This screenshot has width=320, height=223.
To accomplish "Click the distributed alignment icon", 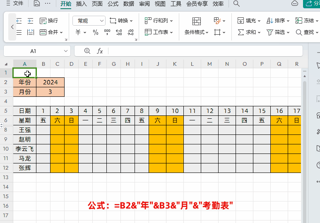I will tap(30, 32).
